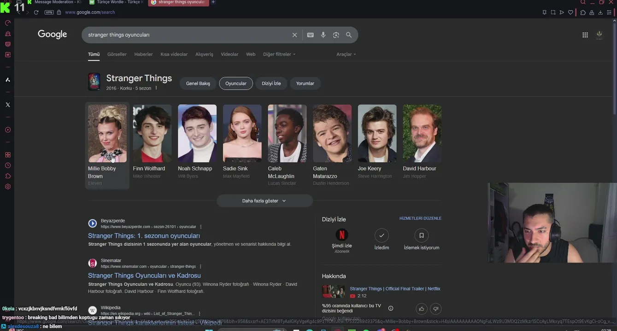Click the send/flow arrow icon in toolbar
The height and width of the screenshot is (331, 617).
tap(562, 12)
